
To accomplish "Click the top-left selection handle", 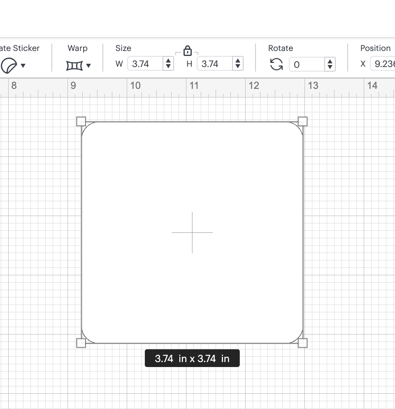I will (81, 121).
